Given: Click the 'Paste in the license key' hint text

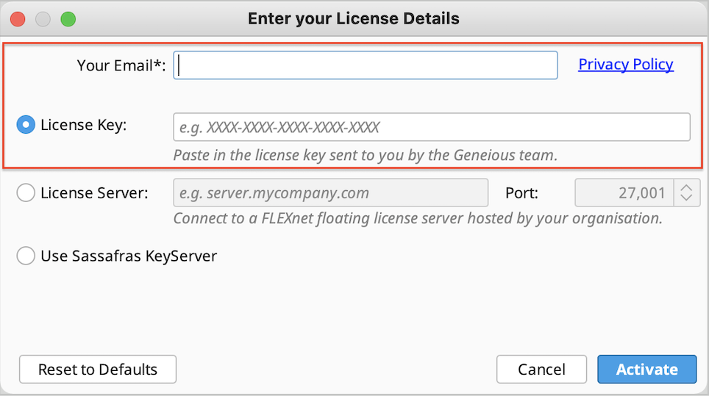Looking at the screenshot, I should pyautogui.click(x=366, y=155).
